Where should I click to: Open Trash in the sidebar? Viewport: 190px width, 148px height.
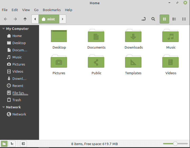pyautogui.click(x=16, y=100)
